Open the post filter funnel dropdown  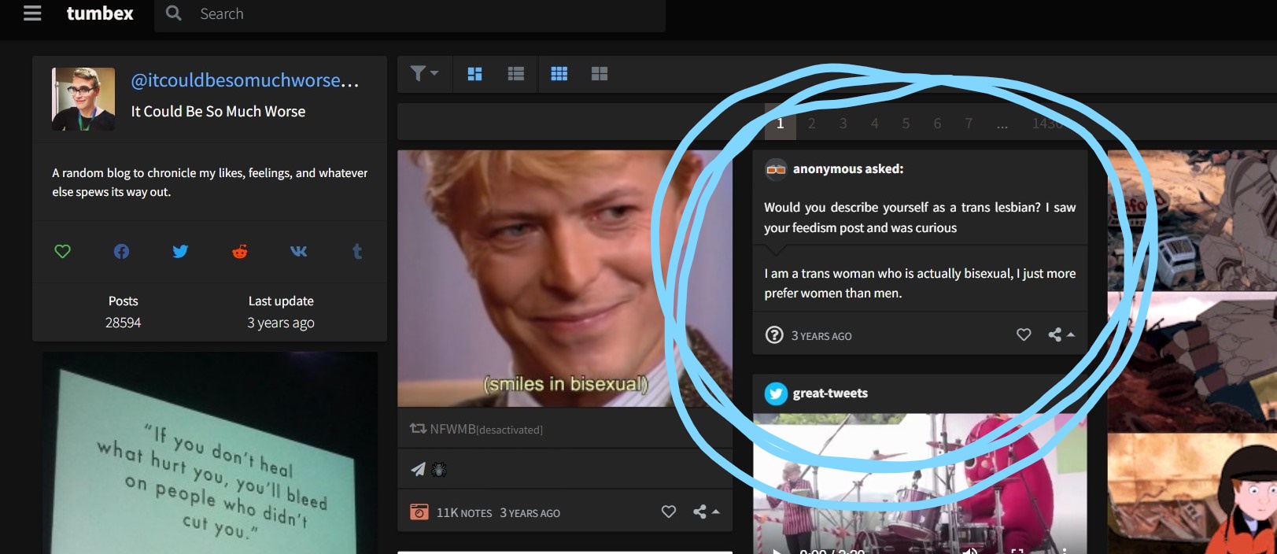pyautogui.click(x=424, y=73)
